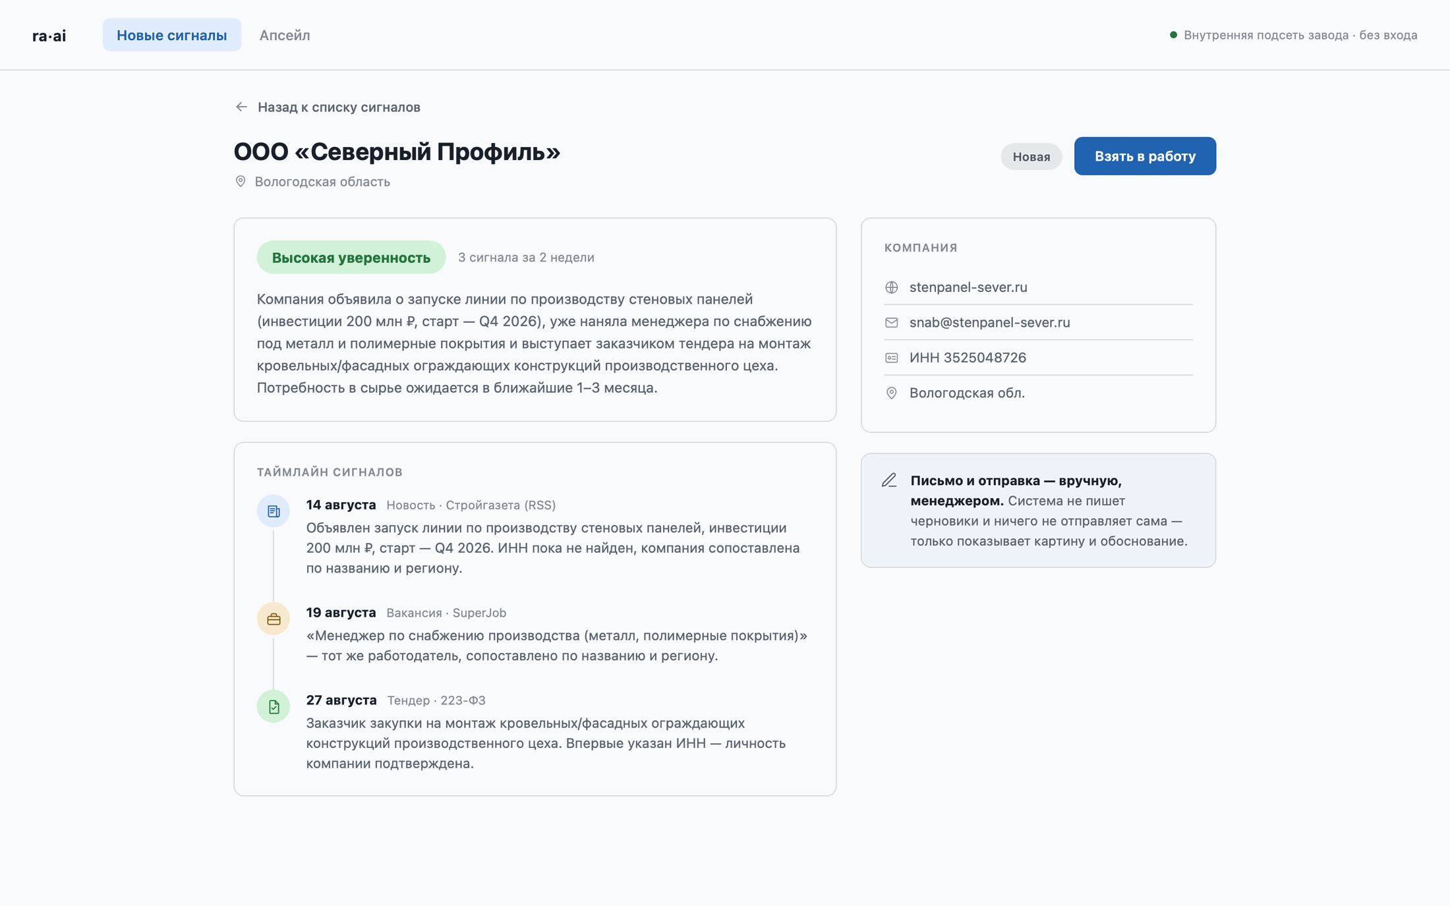Viewport: 1450px width, 906px height.
Task: Click the ТАЙМЛАЙН СИГНАЛОВ section header
Action: tap(330, 472)
